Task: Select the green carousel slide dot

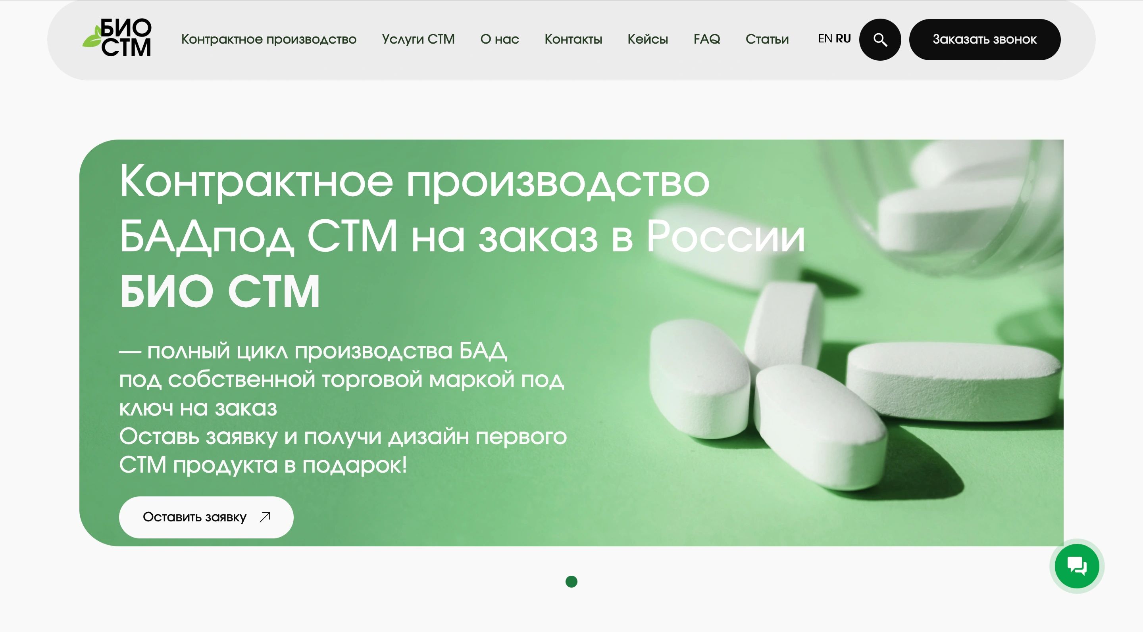Action: point(571,582)
